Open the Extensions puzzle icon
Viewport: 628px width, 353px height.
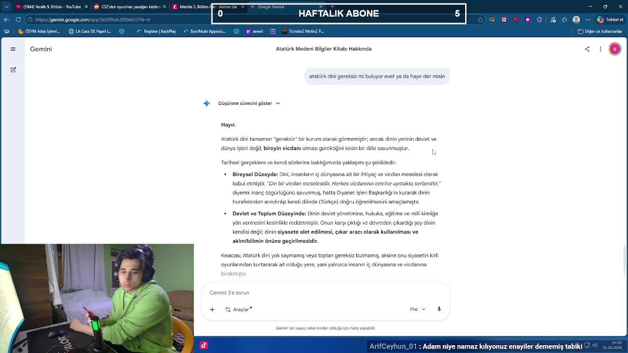[x=540, y=20]
